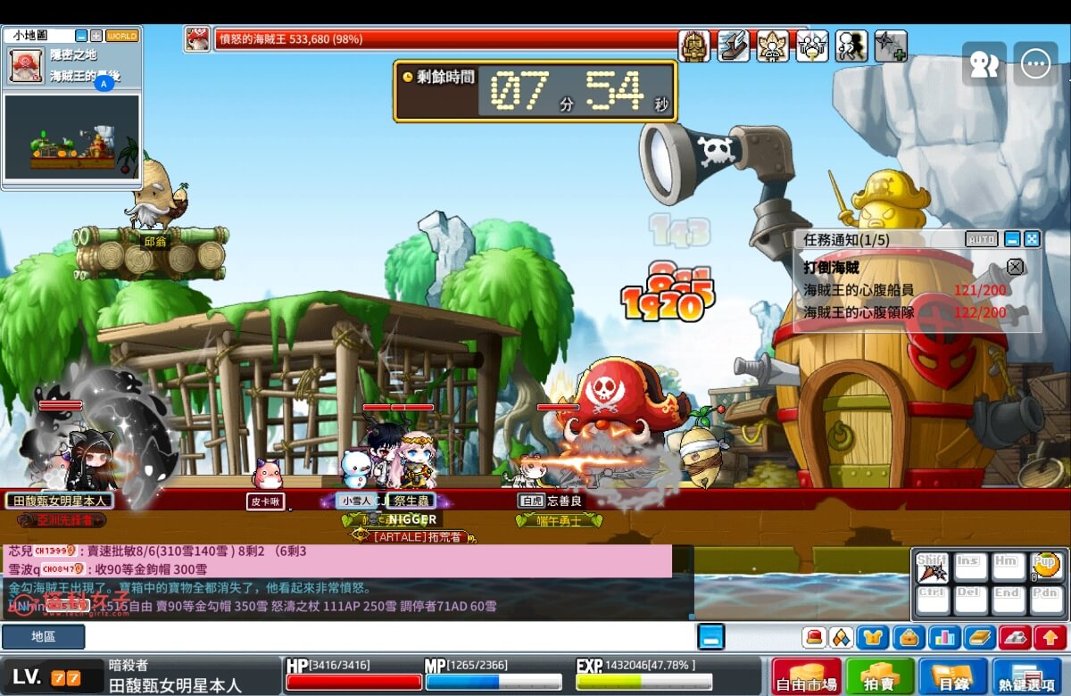
Task: Click the Pdn quick slot
Action: pyautogui.click(x=1046, y=600)
